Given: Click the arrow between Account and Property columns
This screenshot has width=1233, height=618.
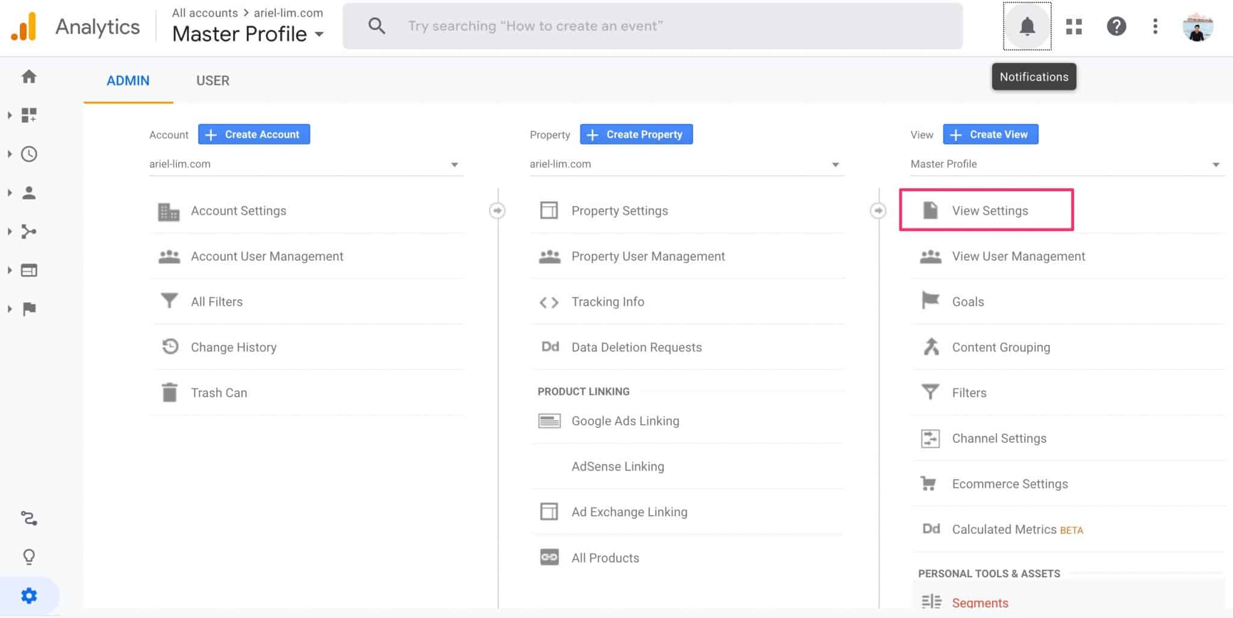Looking at the screenshot, I should click(497, 211).
